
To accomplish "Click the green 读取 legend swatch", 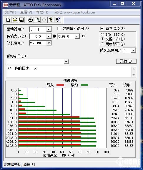I will pos(84,85).
